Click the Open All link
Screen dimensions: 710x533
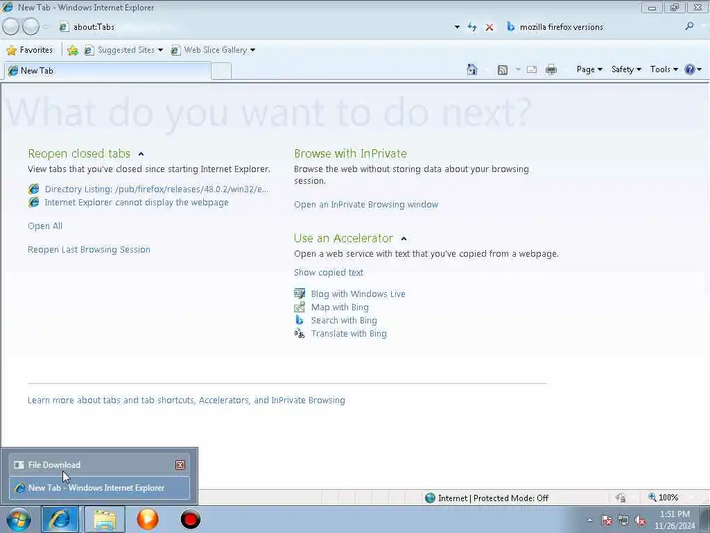point(45,226)
